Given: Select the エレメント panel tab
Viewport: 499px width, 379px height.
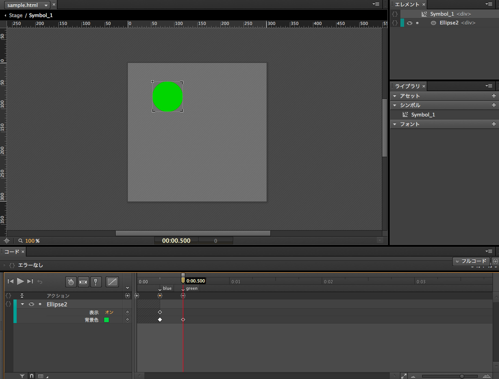Looking at the screenshot, I should coord(407,5).
